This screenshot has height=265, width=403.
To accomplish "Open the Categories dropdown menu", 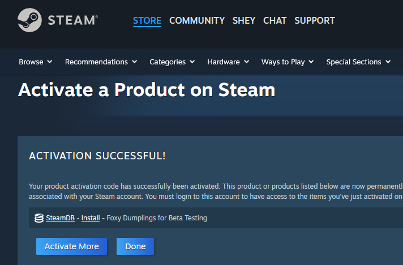I will click(172, 62).
